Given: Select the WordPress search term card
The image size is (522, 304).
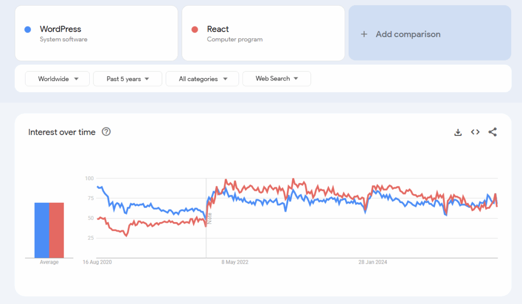Looking at the screenshot, I should (96, 33).
